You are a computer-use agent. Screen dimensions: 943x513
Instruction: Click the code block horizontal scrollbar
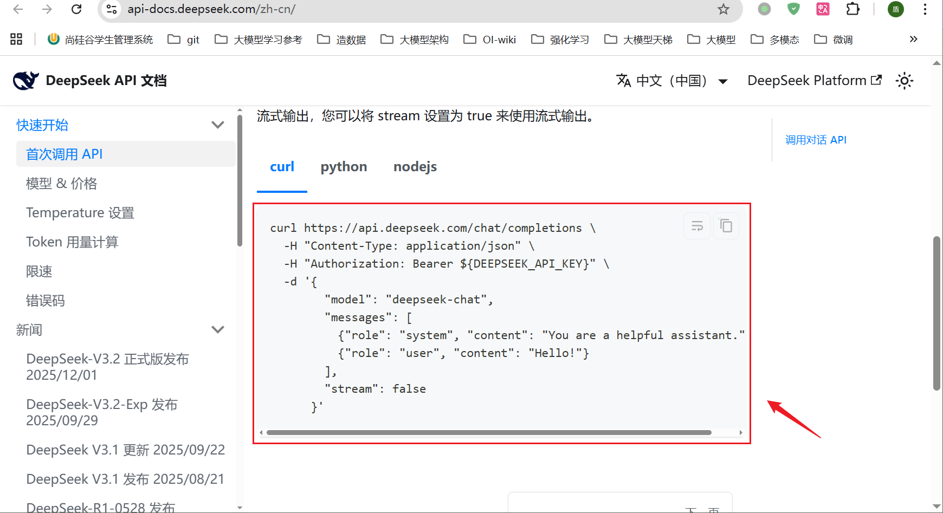(489, 433)
